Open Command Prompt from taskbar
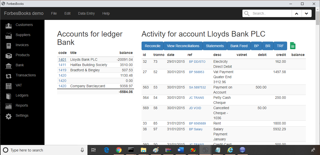Screen dimensions: 320x155 point(131,150)
